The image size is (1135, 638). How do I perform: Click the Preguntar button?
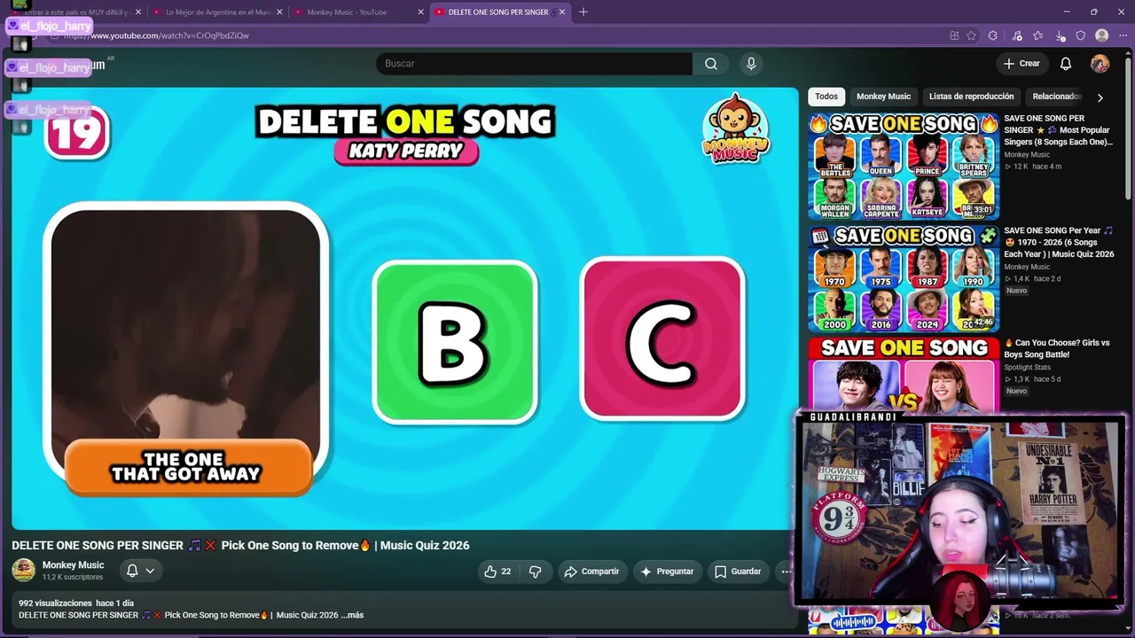[667, 572]
